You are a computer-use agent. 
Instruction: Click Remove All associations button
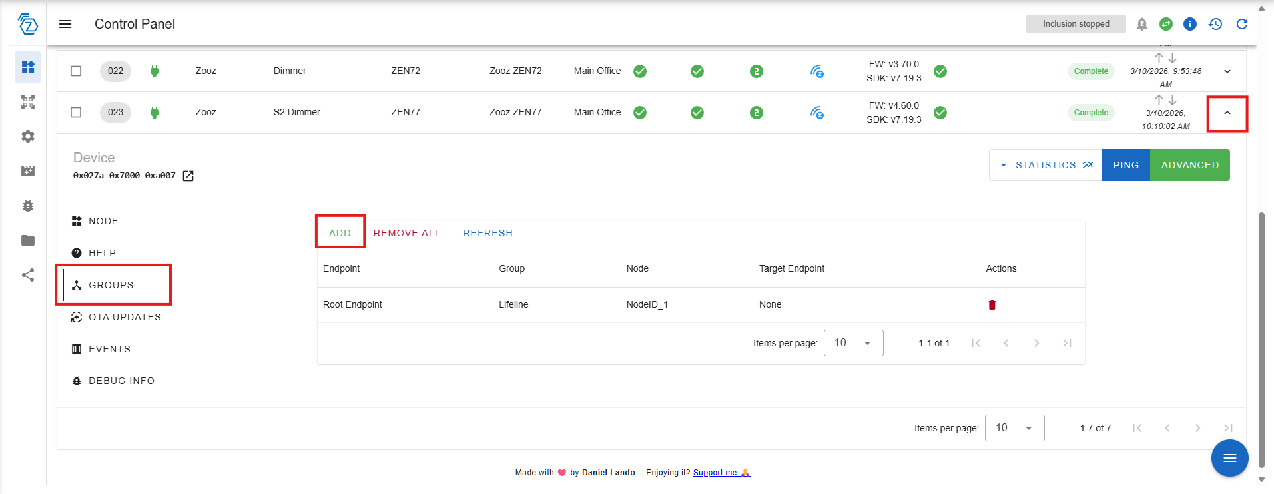[x=406, y=233]
